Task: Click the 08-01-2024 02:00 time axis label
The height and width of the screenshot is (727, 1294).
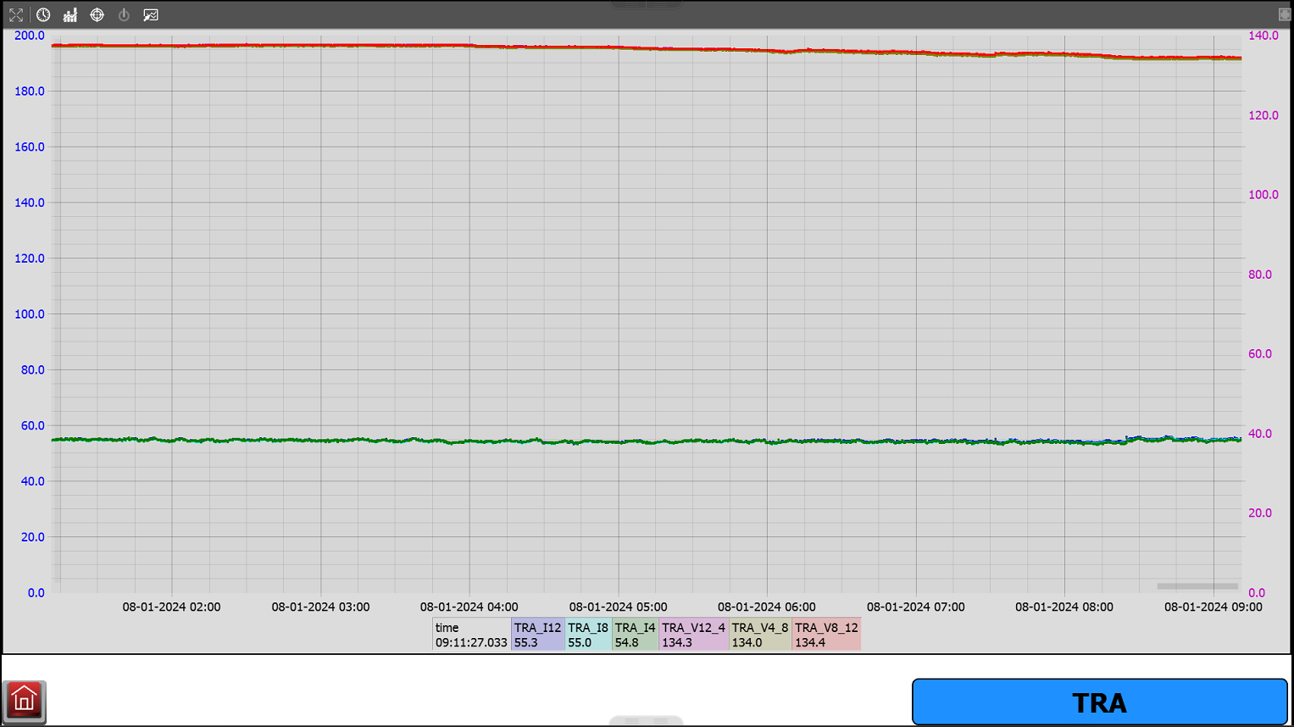Action: point(171,607)
